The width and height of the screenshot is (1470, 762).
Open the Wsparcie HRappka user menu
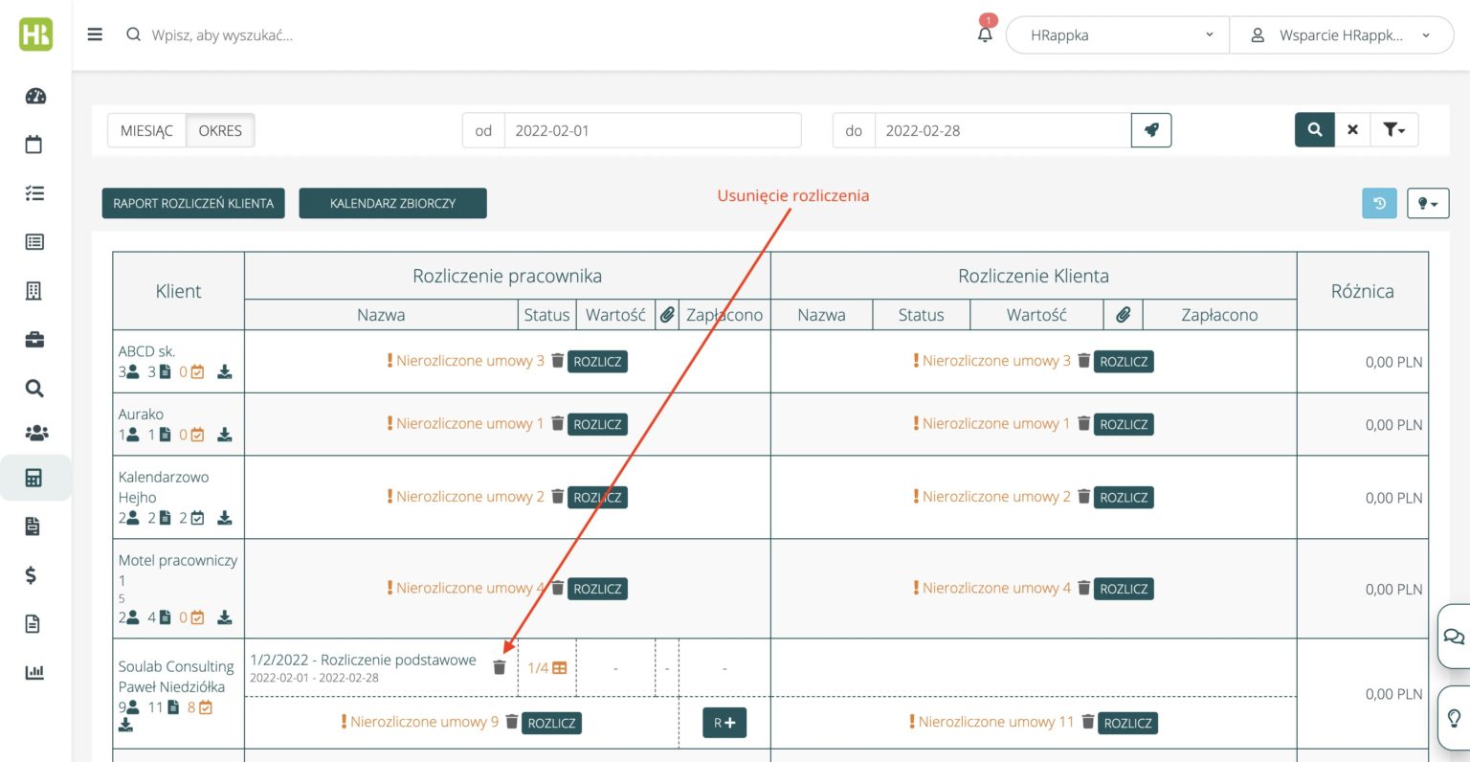click(x=1341, y=35)
